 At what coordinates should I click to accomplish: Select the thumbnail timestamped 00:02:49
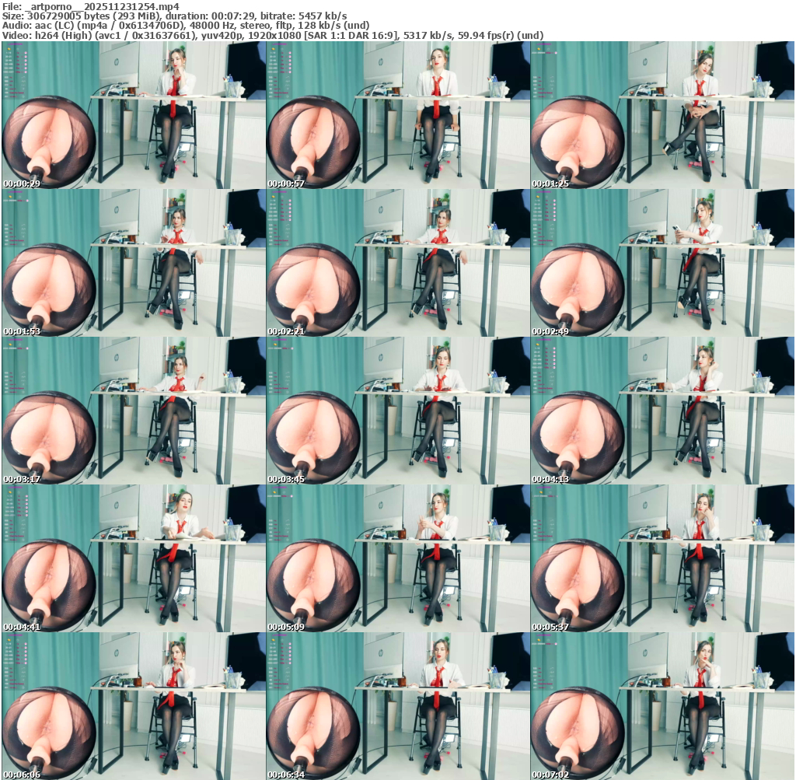point(662,263)
